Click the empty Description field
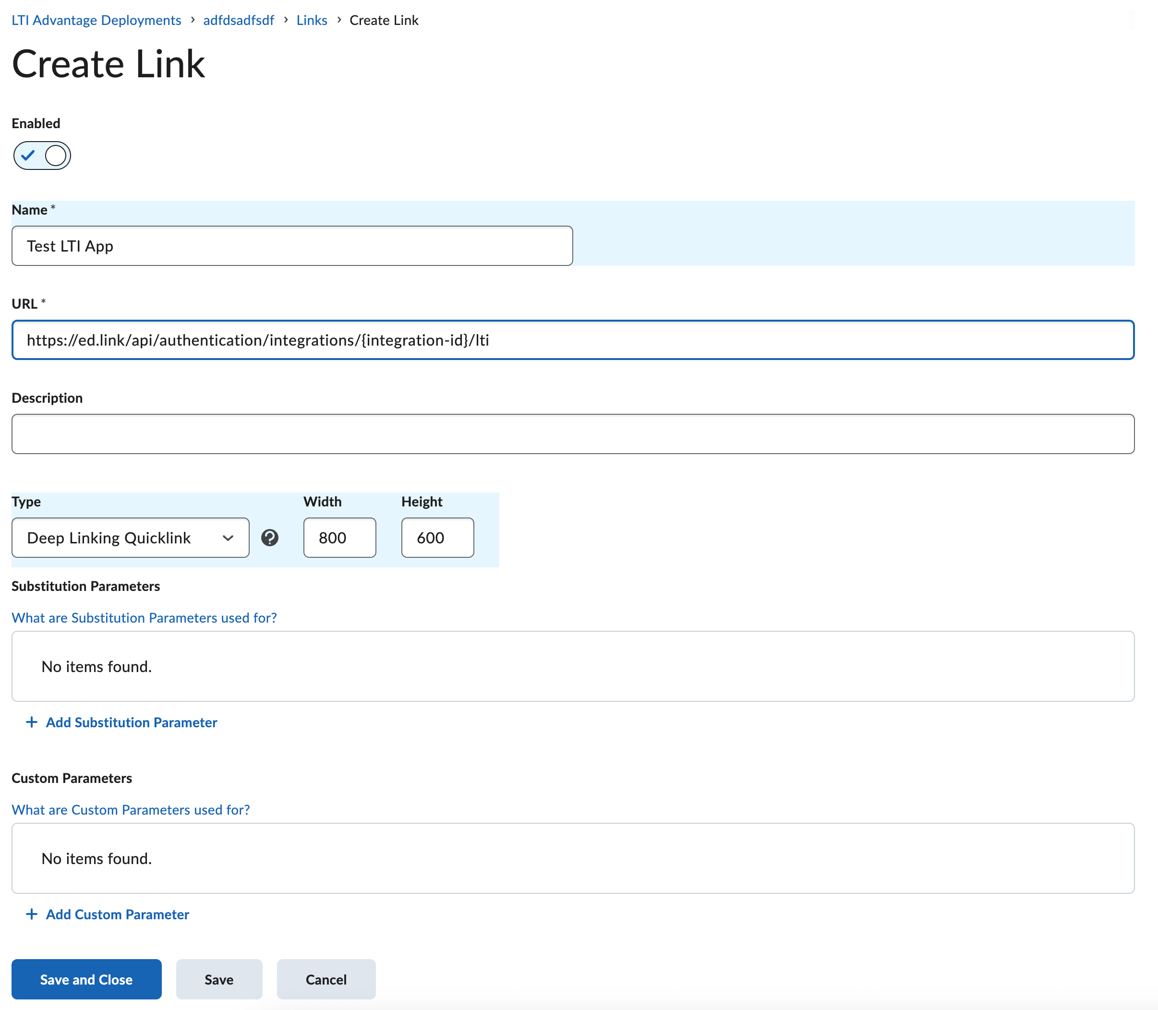 [x=573, y=434]
